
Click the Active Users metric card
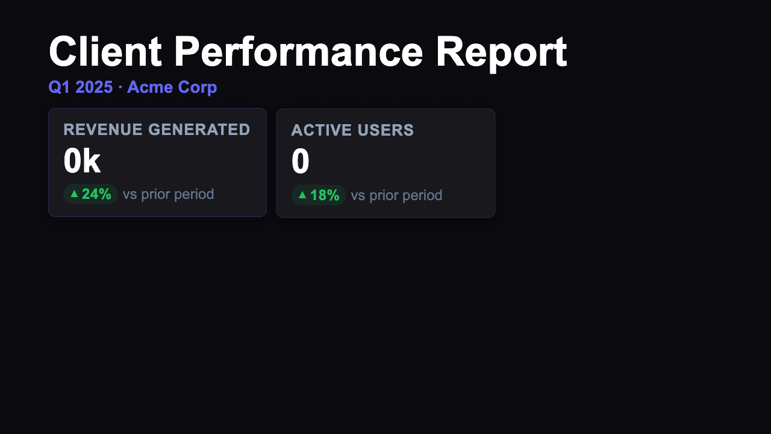[385, 163]
